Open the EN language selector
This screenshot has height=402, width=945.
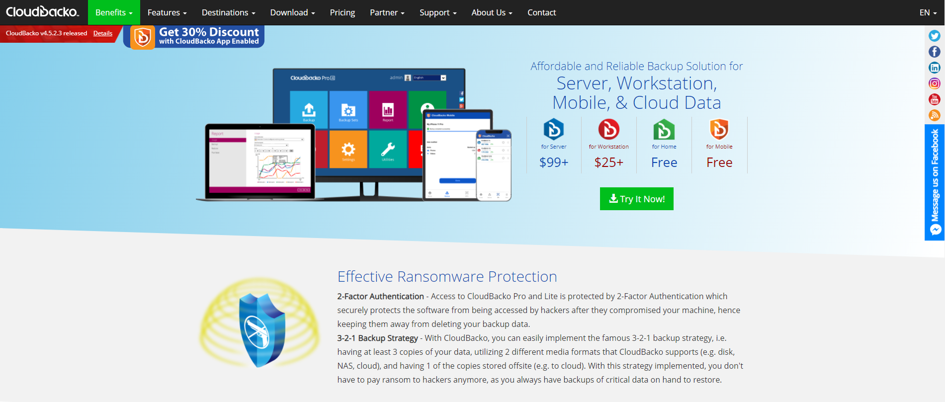point(928,12)
